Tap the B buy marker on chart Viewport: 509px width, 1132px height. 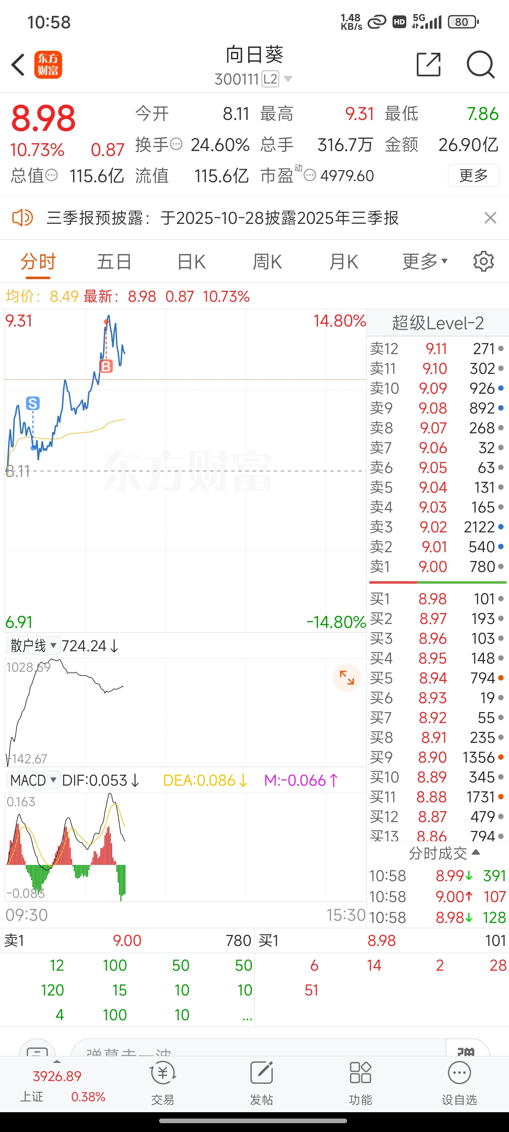coord(106,366)
